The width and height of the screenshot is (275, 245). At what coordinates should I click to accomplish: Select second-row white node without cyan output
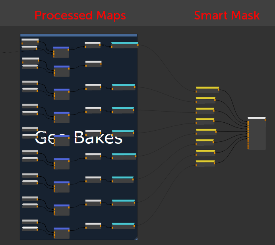pyautogui.click(x=93, y=64)
